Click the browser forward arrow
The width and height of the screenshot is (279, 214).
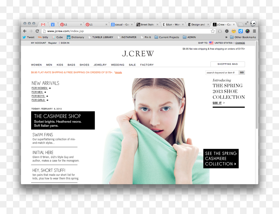[x=31, y=31]
